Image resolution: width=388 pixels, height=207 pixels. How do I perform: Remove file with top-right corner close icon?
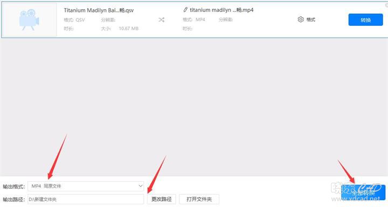coord(386,5)
